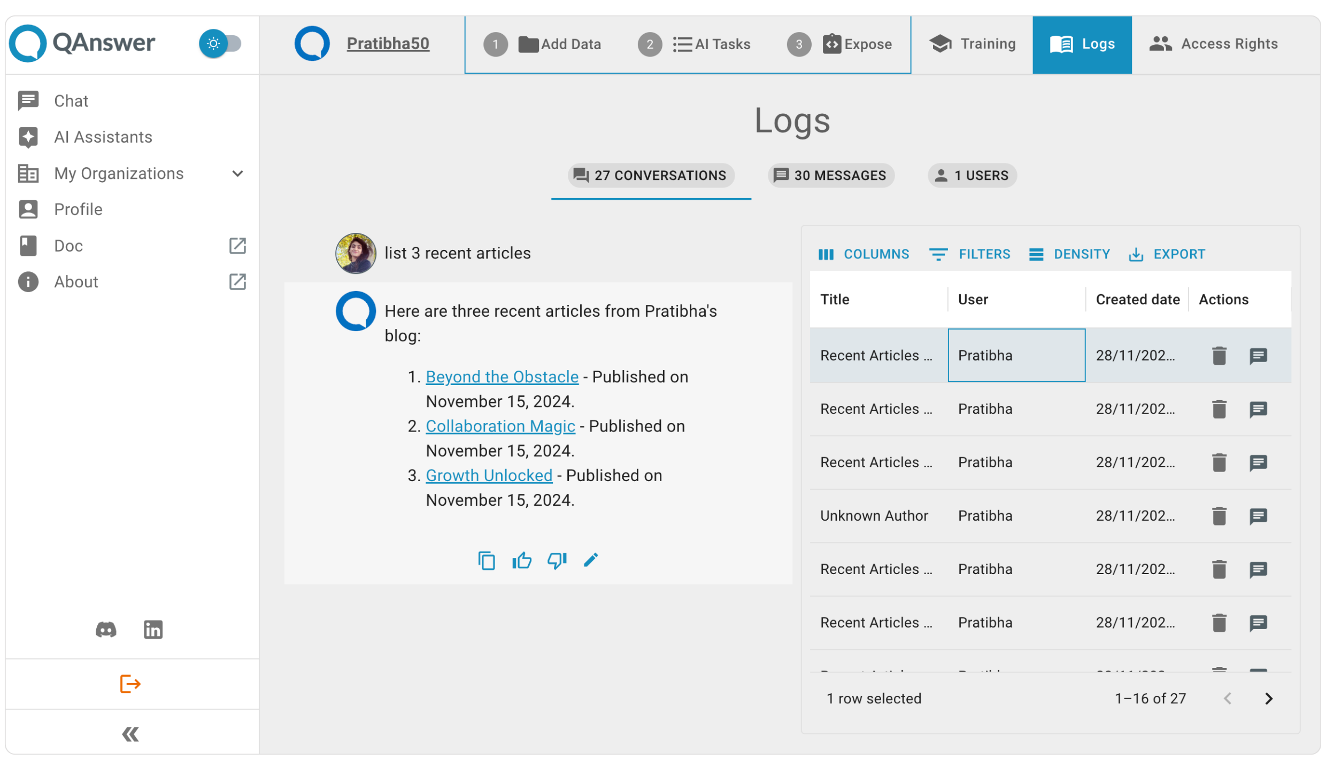The width and height of the screenshot is (1326, 769).
Task: Expand My Organizations menu
Action: tap(238, 174)
